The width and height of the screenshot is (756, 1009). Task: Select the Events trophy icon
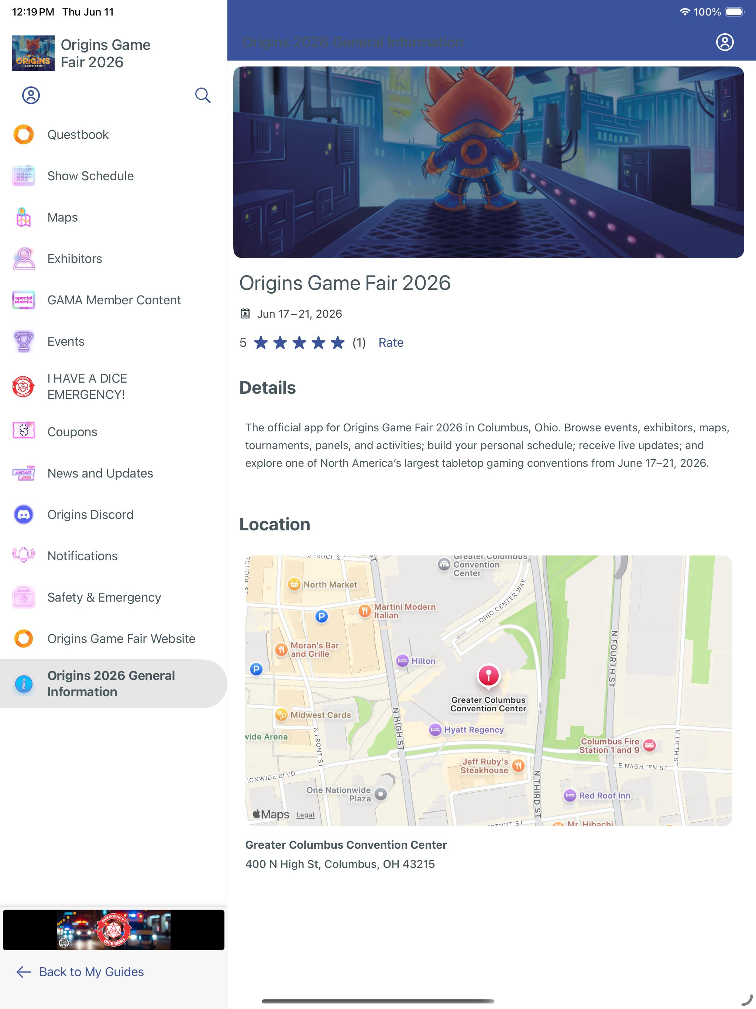tap(24, 341)
